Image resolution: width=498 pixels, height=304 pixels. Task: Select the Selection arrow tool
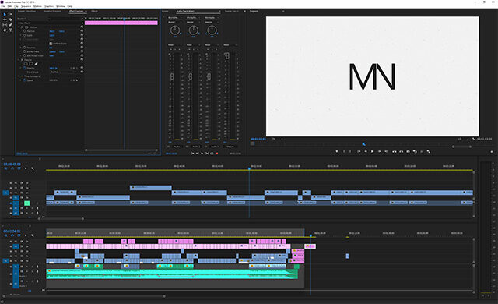tap(5, 14)
